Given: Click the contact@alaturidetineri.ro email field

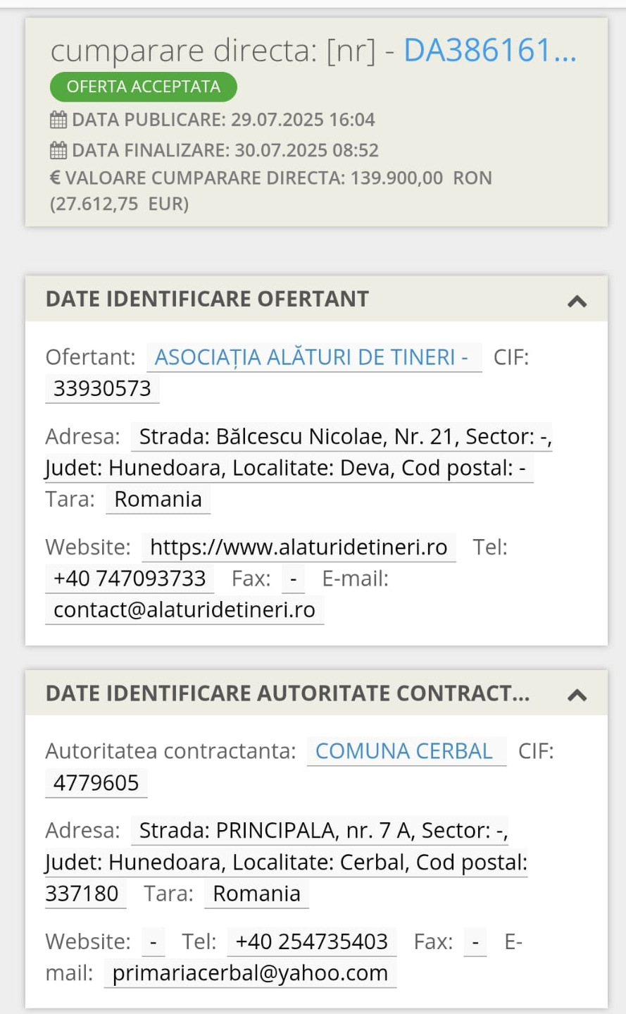Looking at the screenshot, I should point(184,610).
